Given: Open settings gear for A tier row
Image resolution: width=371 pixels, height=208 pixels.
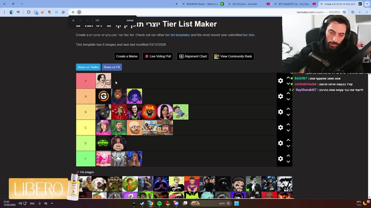Looking at the screenshot, I should pos(280,96).
